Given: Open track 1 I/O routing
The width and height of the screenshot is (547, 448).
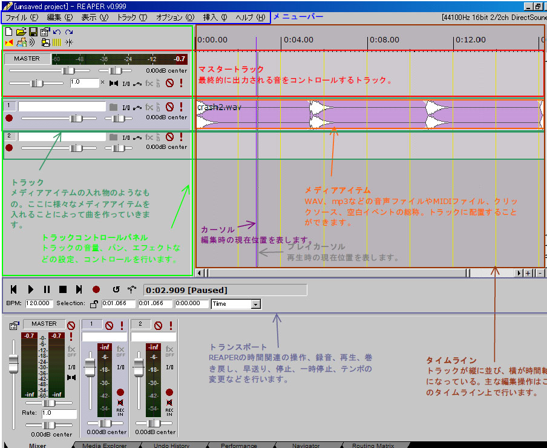Looking at the screenshot, I should (126, 108).
